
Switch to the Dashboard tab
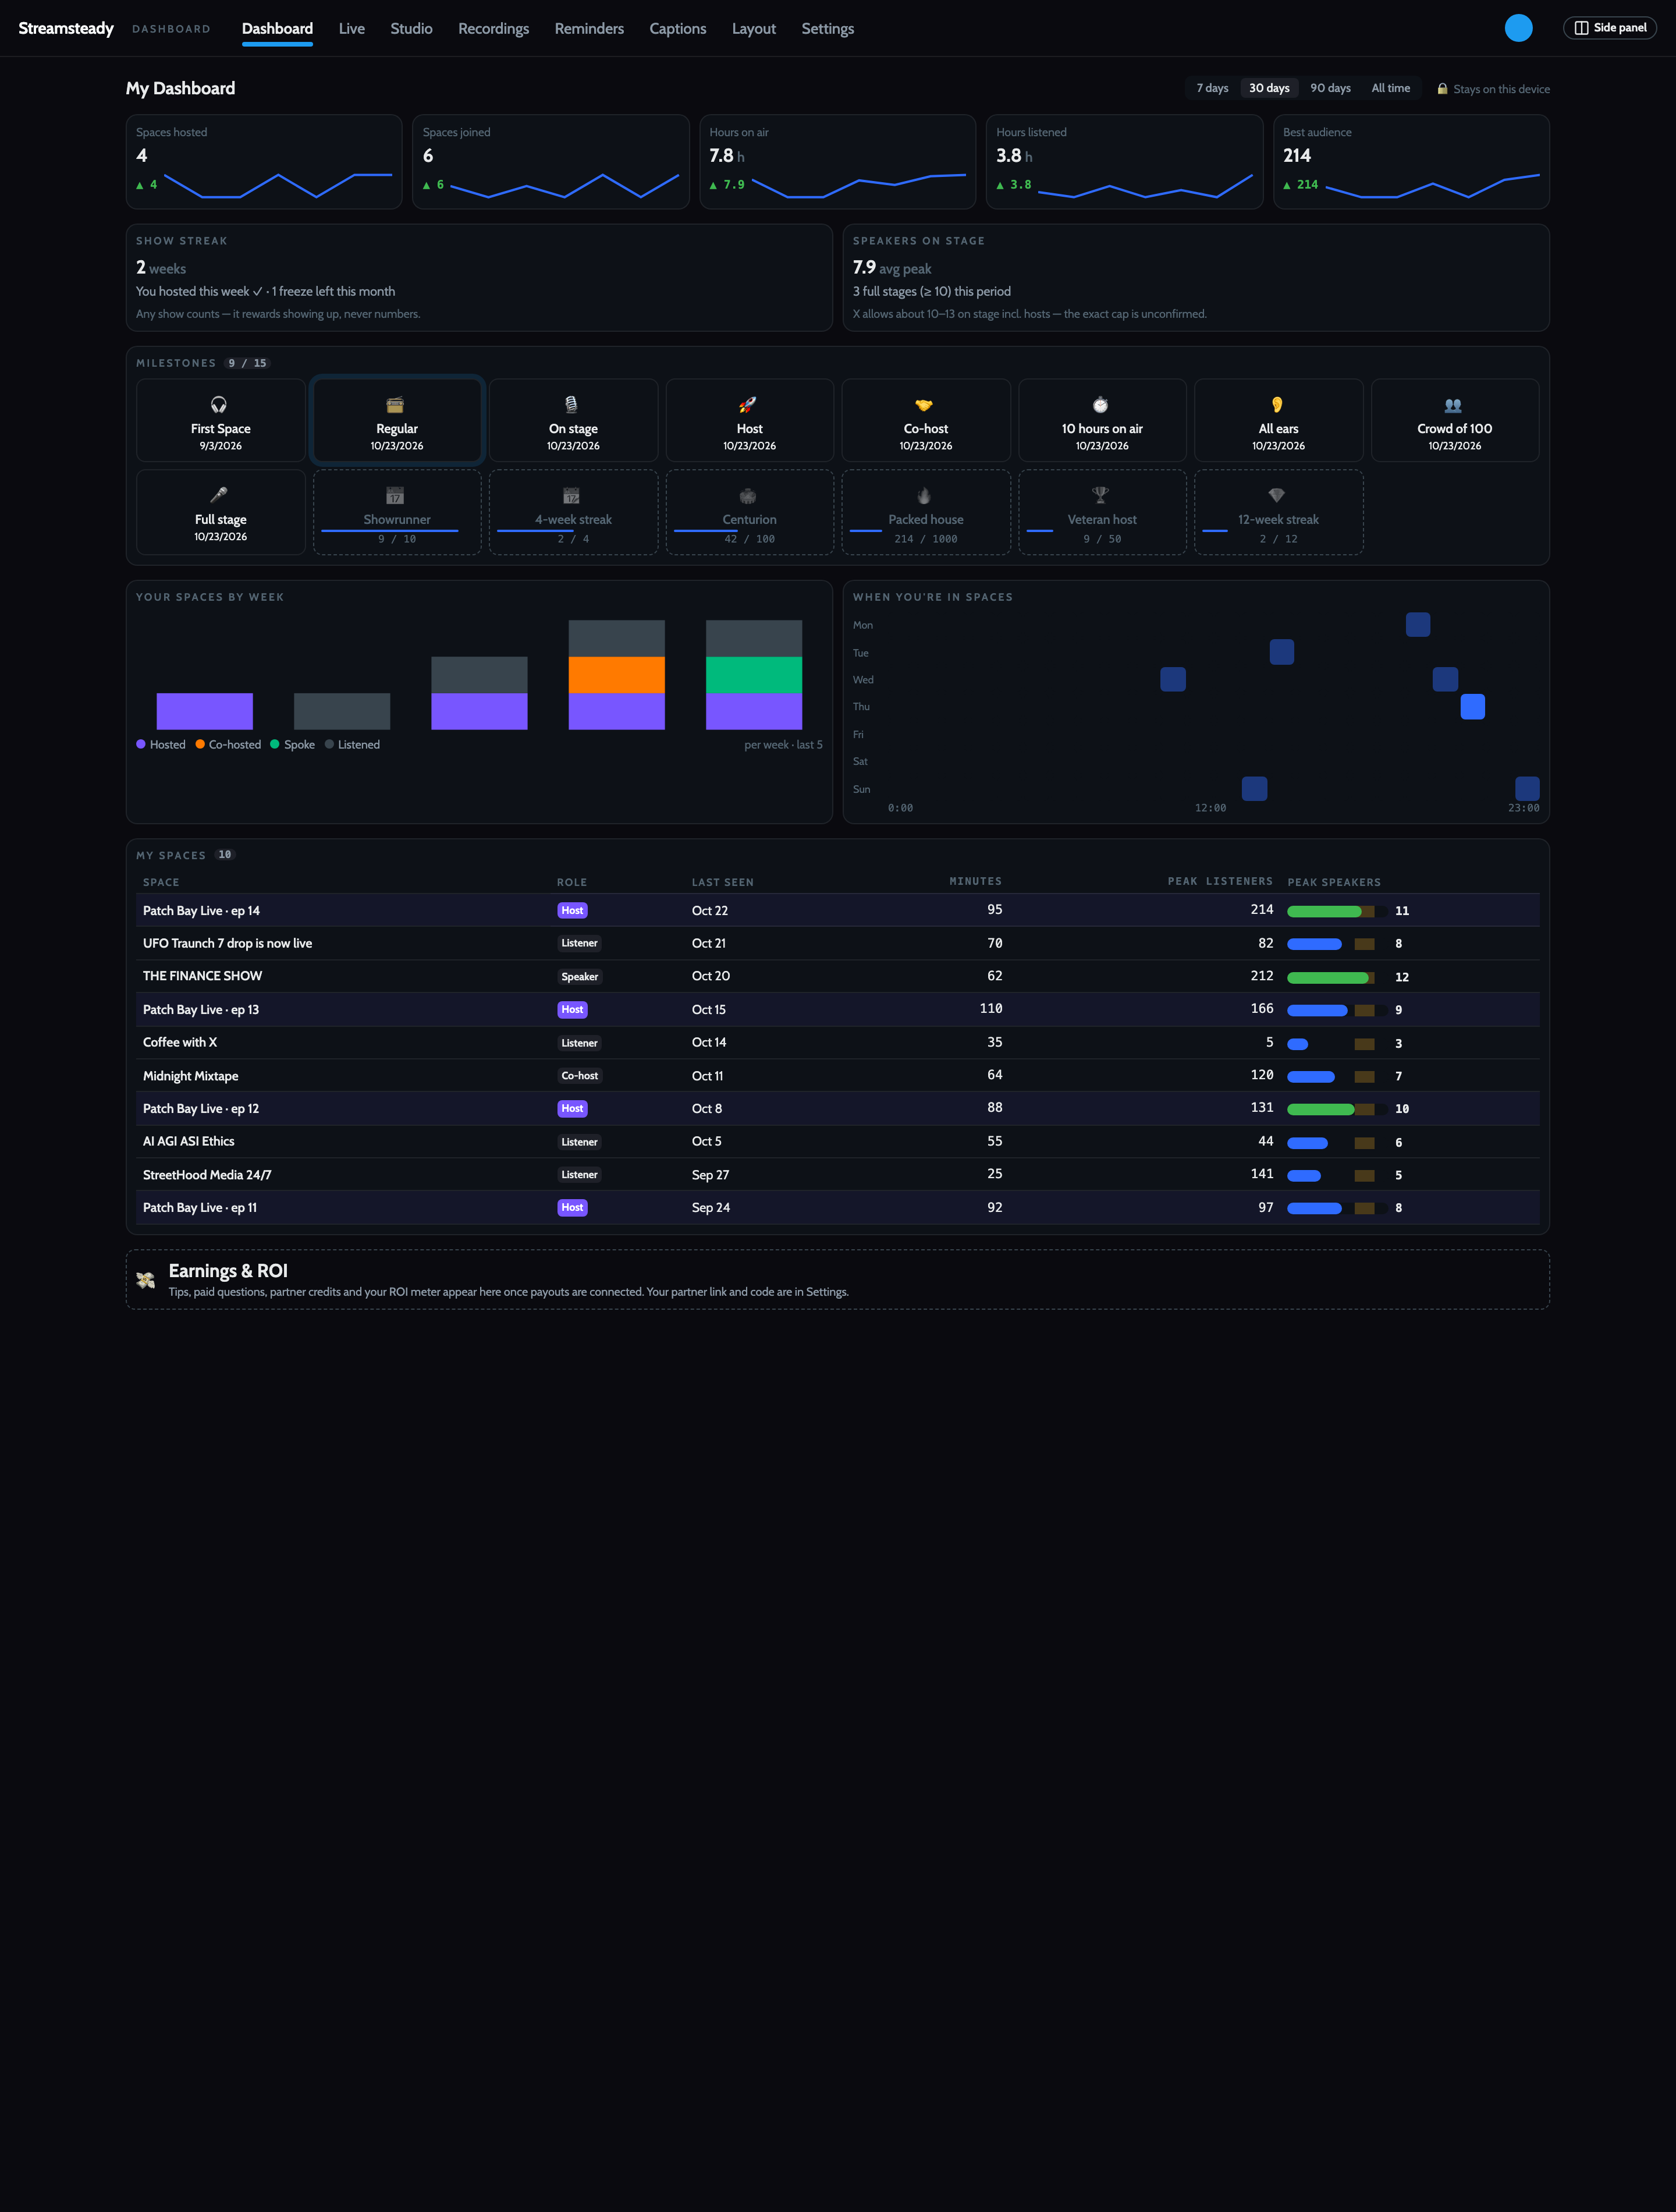(277, 29)
